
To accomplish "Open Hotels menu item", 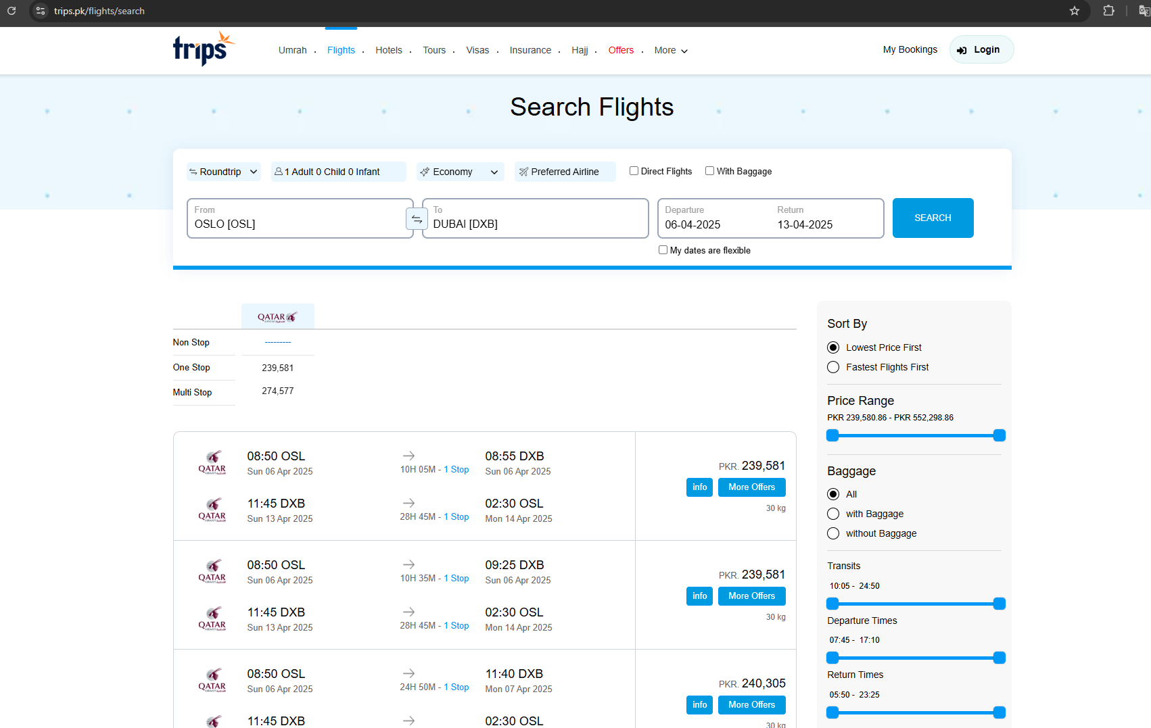I will (x=389, y=50).
